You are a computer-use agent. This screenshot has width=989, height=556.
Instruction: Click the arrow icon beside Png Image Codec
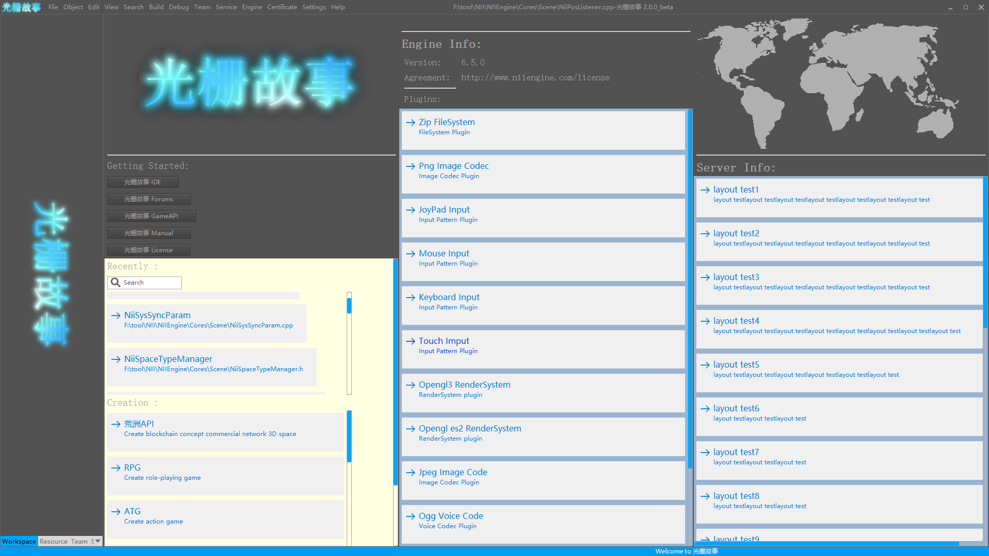click(x=411, y=166)
